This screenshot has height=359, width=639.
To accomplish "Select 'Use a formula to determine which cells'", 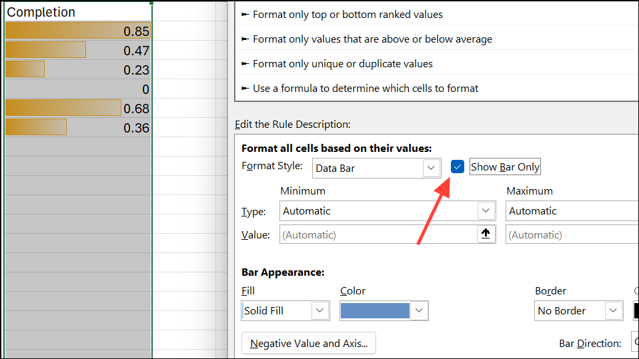I will (366, 88).
